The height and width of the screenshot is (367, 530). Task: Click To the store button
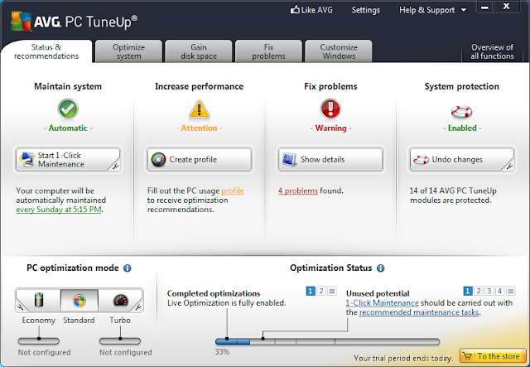pyautogui.click(x=494, y=356)
